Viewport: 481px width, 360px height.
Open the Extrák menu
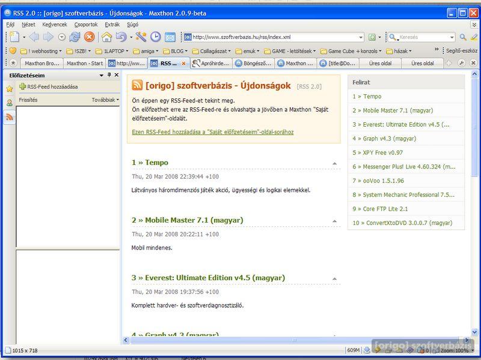point(112,25)
